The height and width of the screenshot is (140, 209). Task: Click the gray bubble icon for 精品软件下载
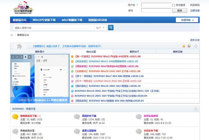tap(77, 117)
